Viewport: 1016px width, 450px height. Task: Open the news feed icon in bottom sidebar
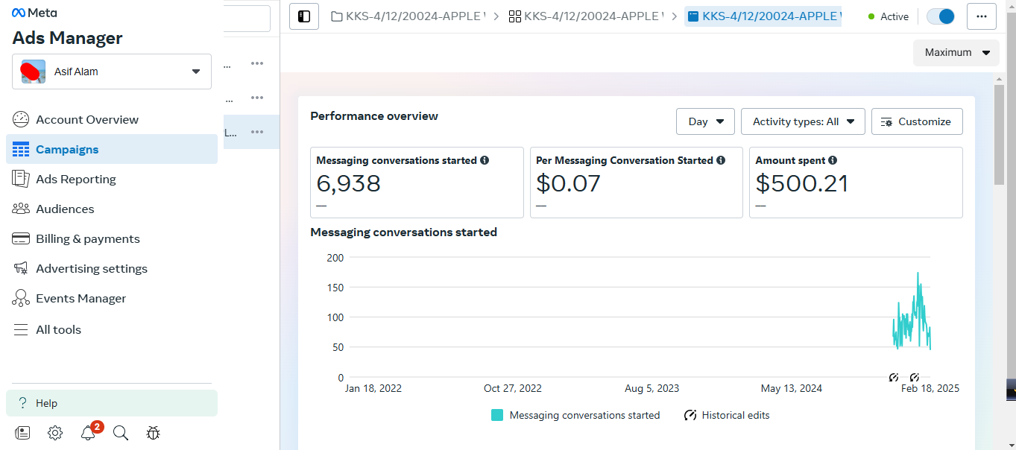click(22, 433)
